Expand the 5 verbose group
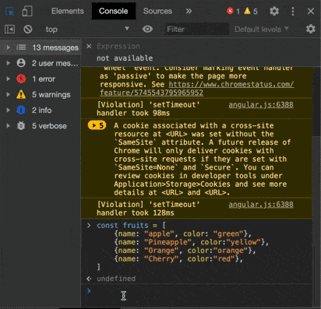Image resolution: width=321 pixels, height=309 pixels. pyautogui.click(x=8, y=126)
